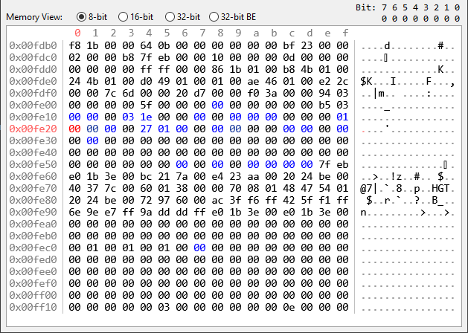The image size is (468, 333).
Task: Toggle the value under bit 7
Action: 384,19
